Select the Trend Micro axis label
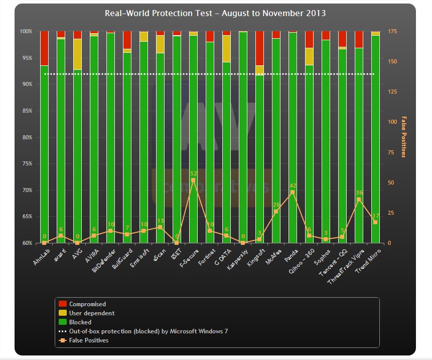The height and width of the screenshot is (360, 432). (x=368, y=261)
